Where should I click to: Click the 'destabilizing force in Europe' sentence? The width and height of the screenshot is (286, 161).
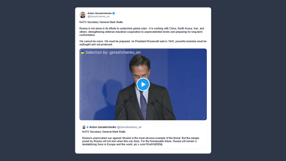108,144
